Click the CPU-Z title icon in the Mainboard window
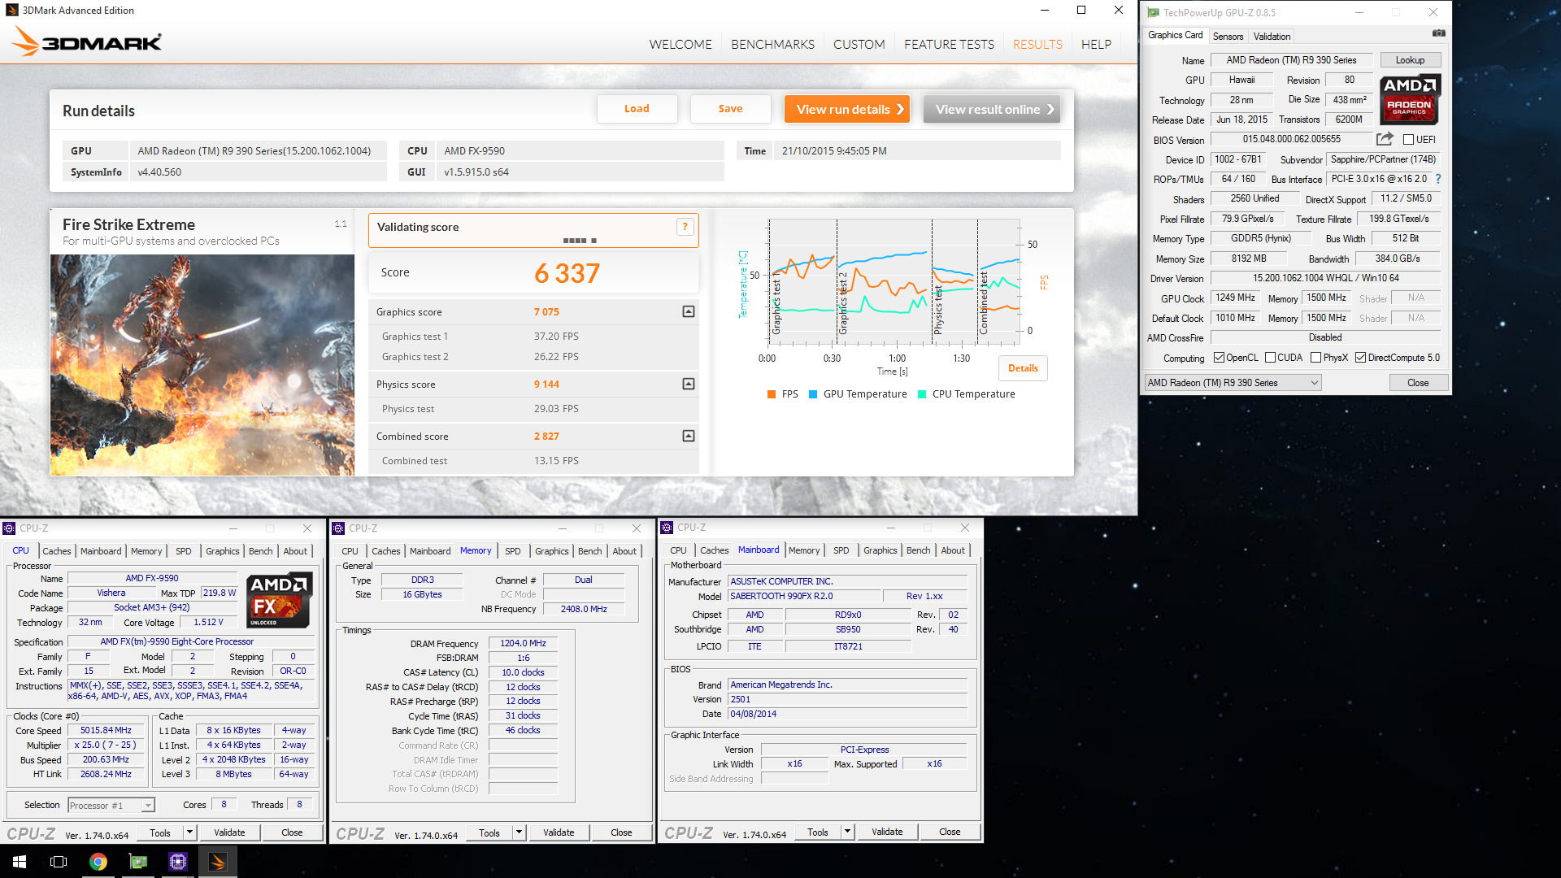Screen dimensions: 1561x878 [x=667, y=528]
